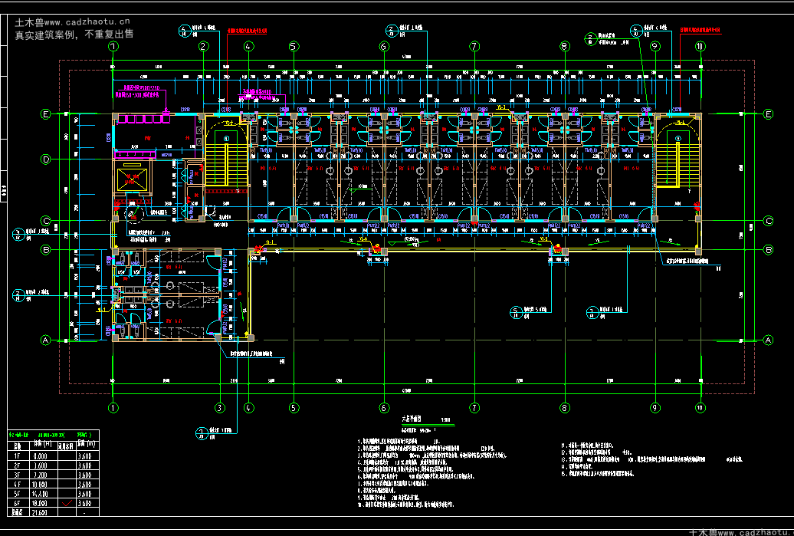Click the right axis bubble labeled A
Viewport: 794px width, 536px height.
(x=768, y=340)
